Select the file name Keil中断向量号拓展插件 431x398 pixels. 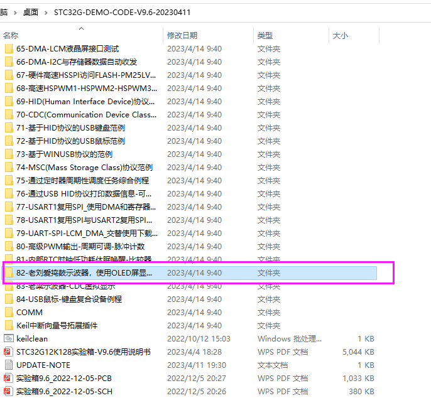(x=57, y=326)
